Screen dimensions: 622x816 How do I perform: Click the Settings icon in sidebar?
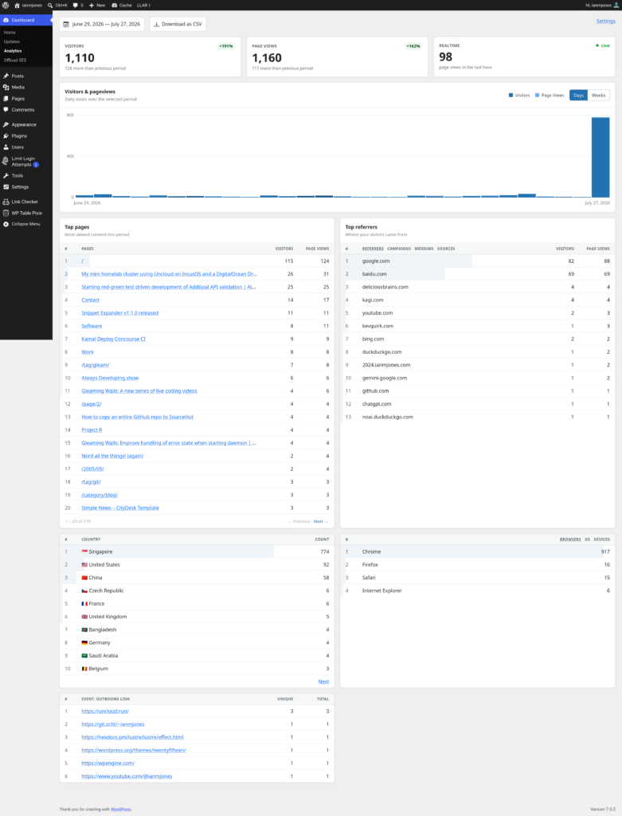[6, 186]
